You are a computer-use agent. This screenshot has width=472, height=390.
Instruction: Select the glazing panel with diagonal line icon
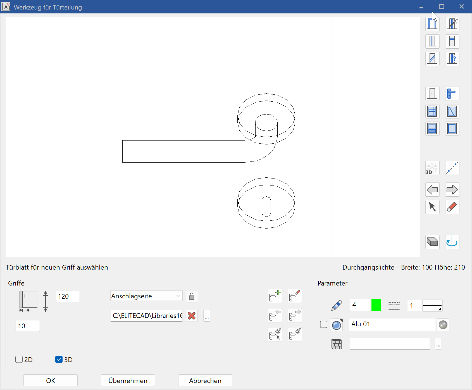tap(452, 111)
